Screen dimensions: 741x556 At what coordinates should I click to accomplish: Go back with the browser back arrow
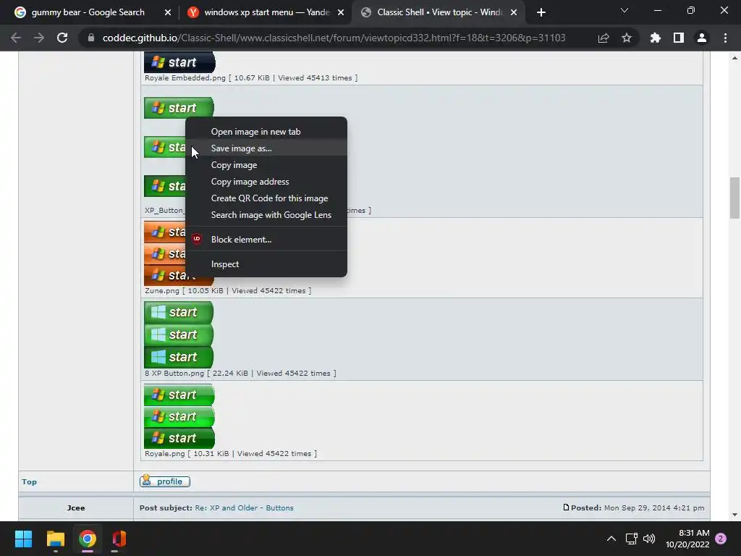16,38
